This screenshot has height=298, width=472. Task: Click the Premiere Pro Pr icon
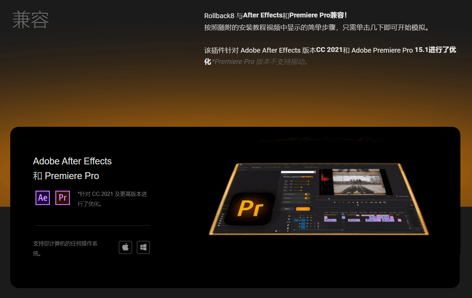[62, 198]
